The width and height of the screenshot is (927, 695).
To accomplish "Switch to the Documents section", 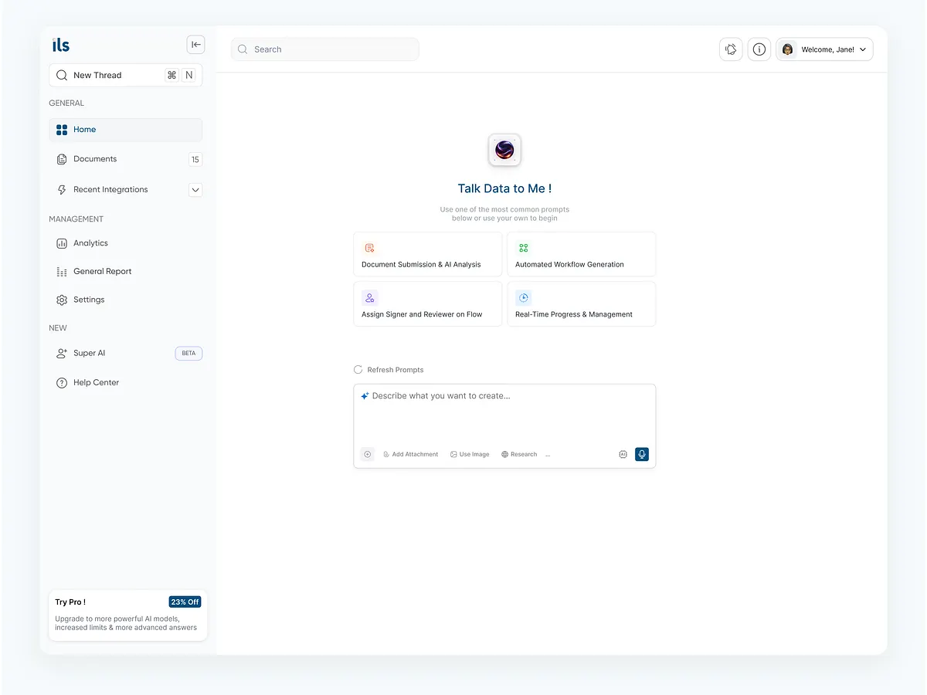I will (x=95, y=159).
